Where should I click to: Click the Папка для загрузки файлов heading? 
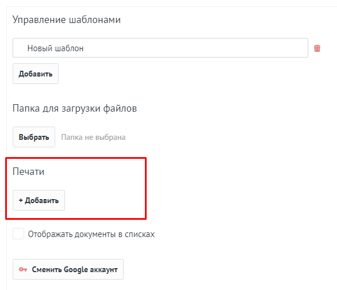(x=75, y=108)
